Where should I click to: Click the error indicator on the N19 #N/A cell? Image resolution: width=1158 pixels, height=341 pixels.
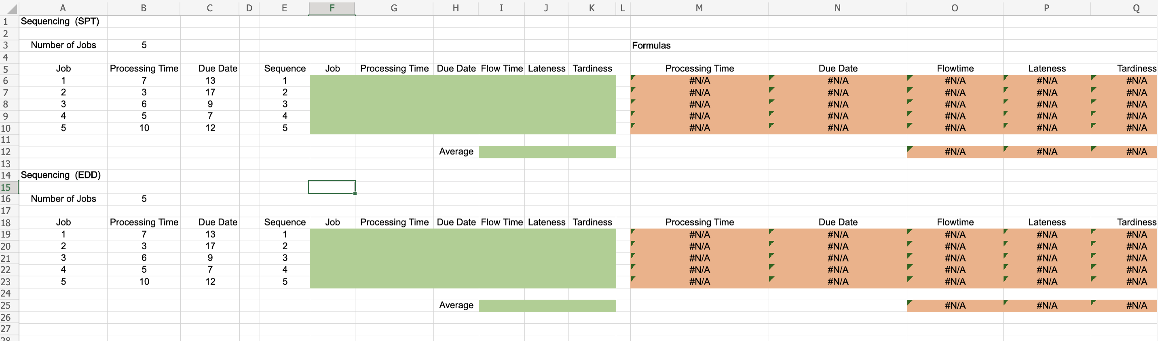(771, 232)
